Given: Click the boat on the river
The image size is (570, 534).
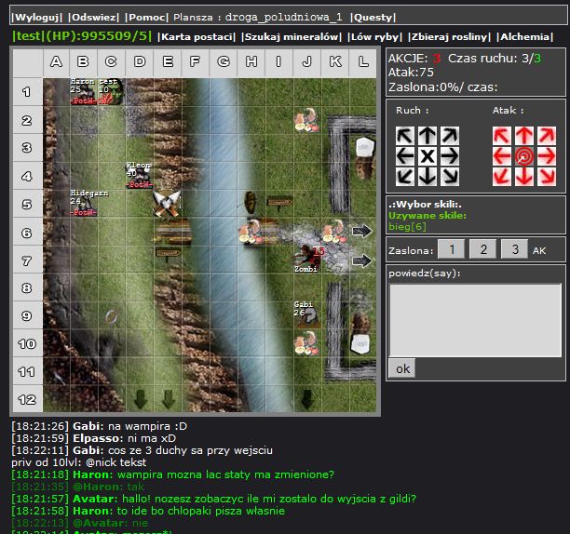Looking at the screenshot, I should (x=251, y=203).
